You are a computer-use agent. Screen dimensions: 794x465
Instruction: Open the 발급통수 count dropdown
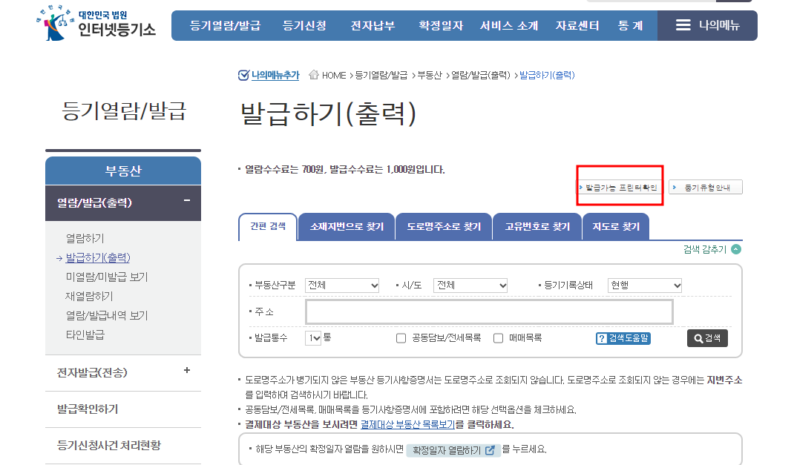[313, 338]
